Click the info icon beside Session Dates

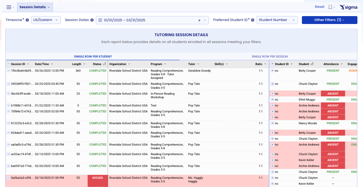92,20
